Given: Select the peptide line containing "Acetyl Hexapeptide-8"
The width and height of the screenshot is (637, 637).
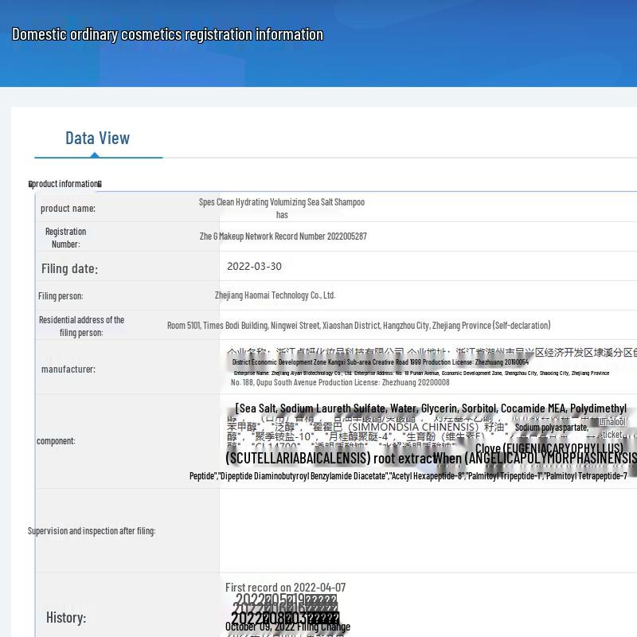Looking at the screenshot, I should click(408, 475).
